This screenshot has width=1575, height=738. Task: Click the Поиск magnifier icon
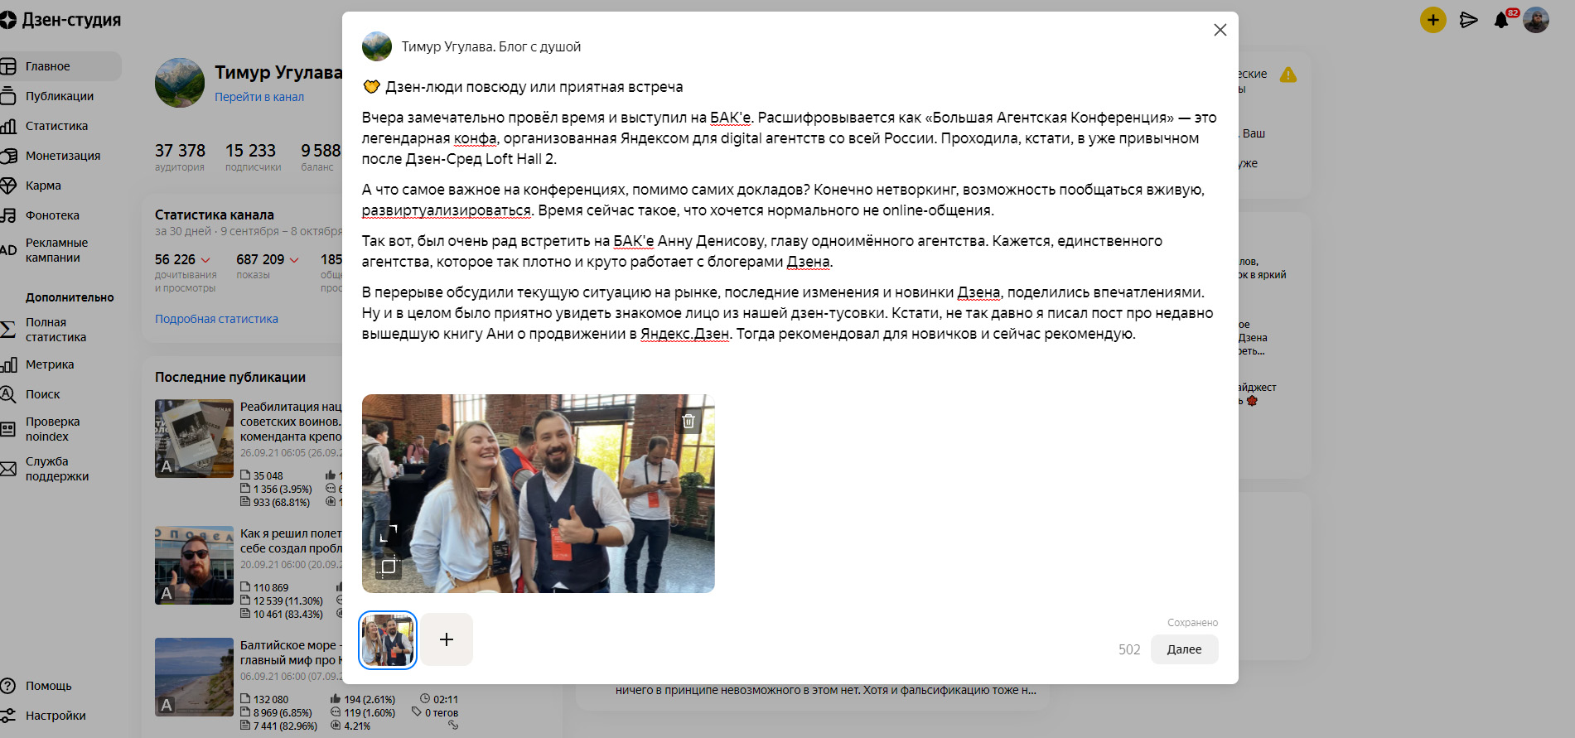(8, 394)
